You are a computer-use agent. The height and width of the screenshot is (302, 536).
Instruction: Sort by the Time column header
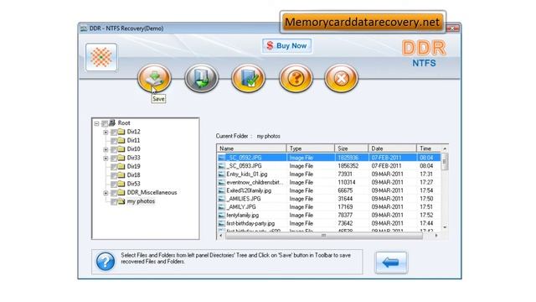[429, 148]
